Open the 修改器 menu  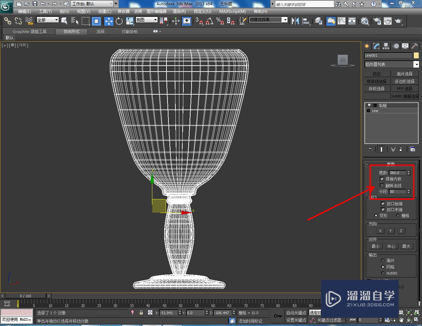[124, 12]
